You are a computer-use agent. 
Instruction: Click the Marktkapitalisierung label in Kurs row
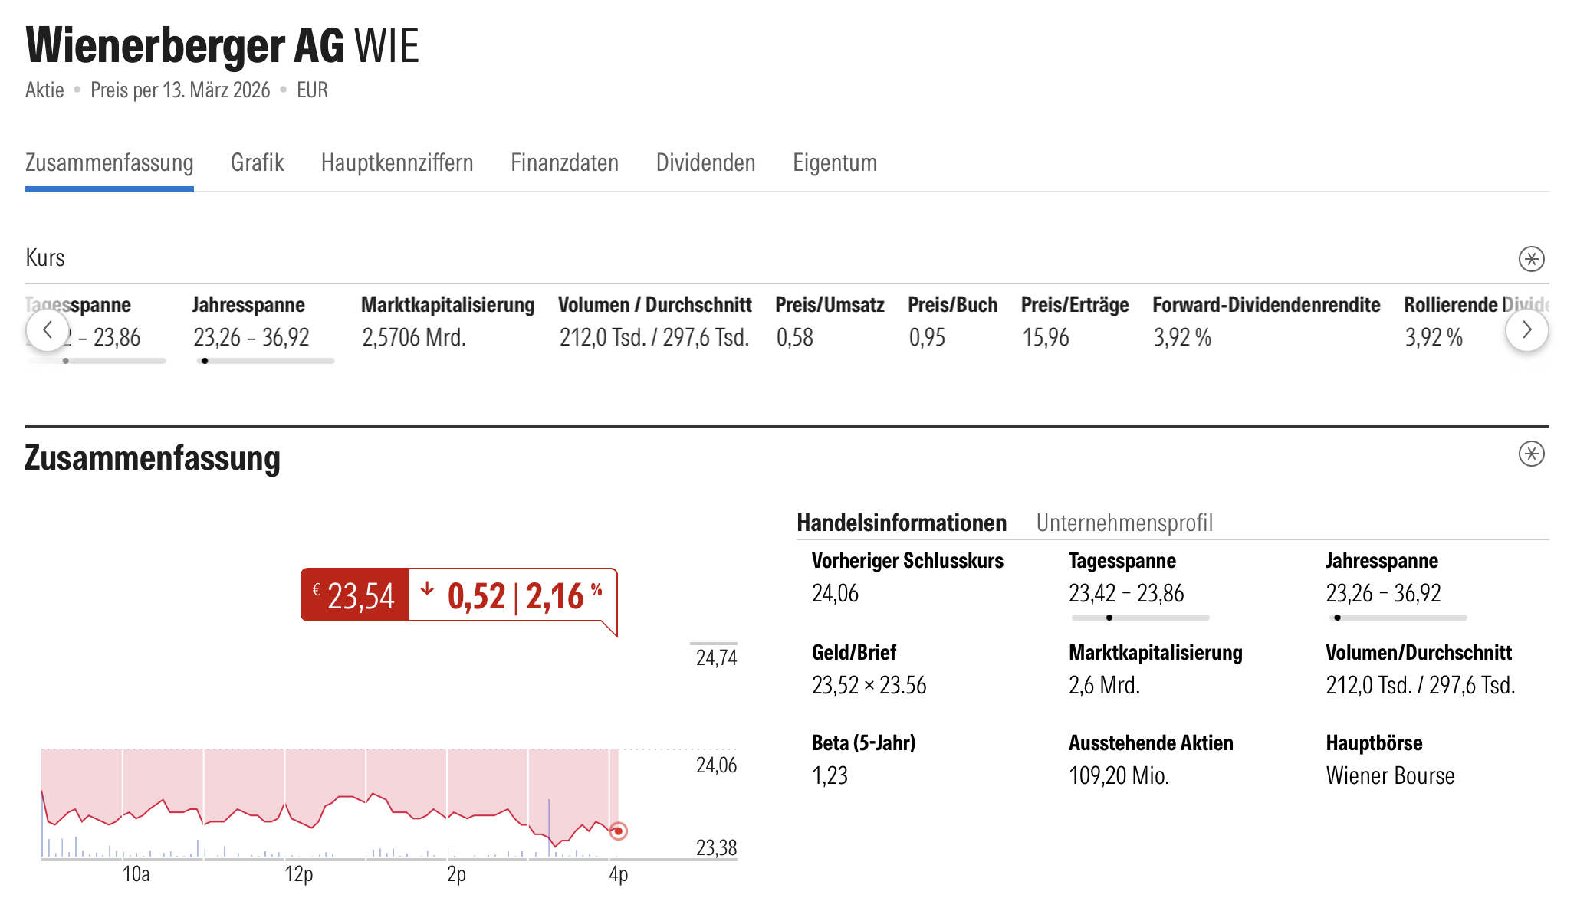pos(448,305)
